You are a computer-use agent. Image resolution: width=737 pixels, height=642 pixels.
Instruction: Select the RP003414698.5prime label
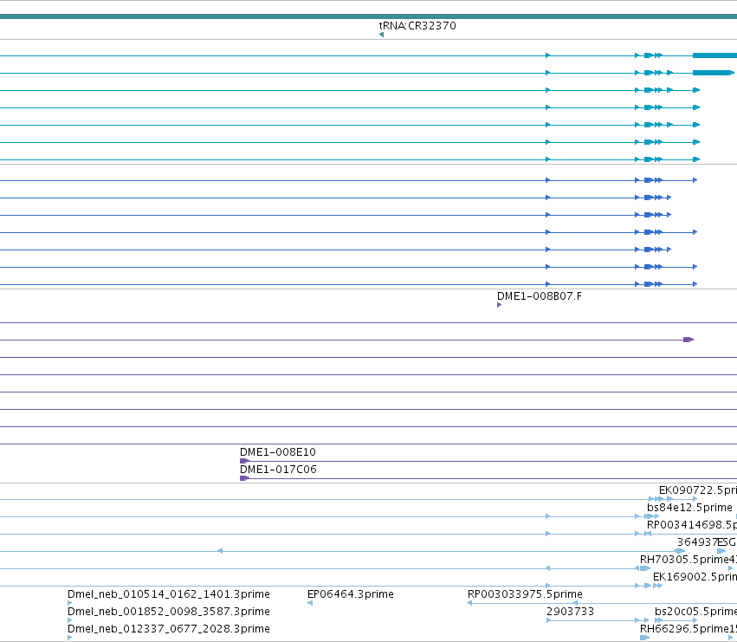[692, 525]
